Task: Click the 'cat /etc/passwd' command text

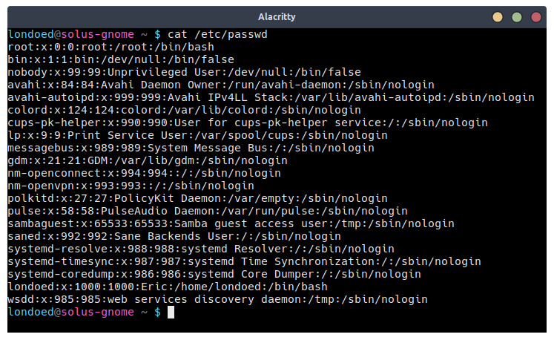Action: tap(217, 34)
